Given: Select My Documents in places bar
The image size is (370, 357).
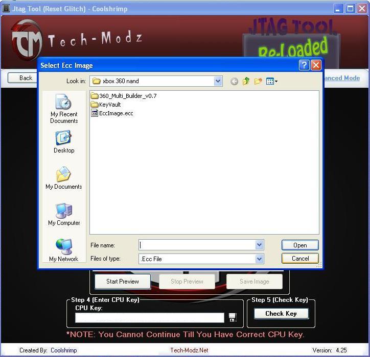Looking at the screenshot, I should tap(64, 178).
